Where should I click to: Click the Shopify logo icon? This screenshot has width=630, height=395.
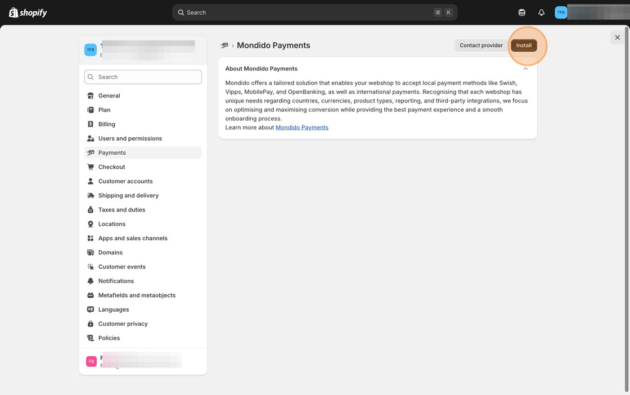coord(13,12)
